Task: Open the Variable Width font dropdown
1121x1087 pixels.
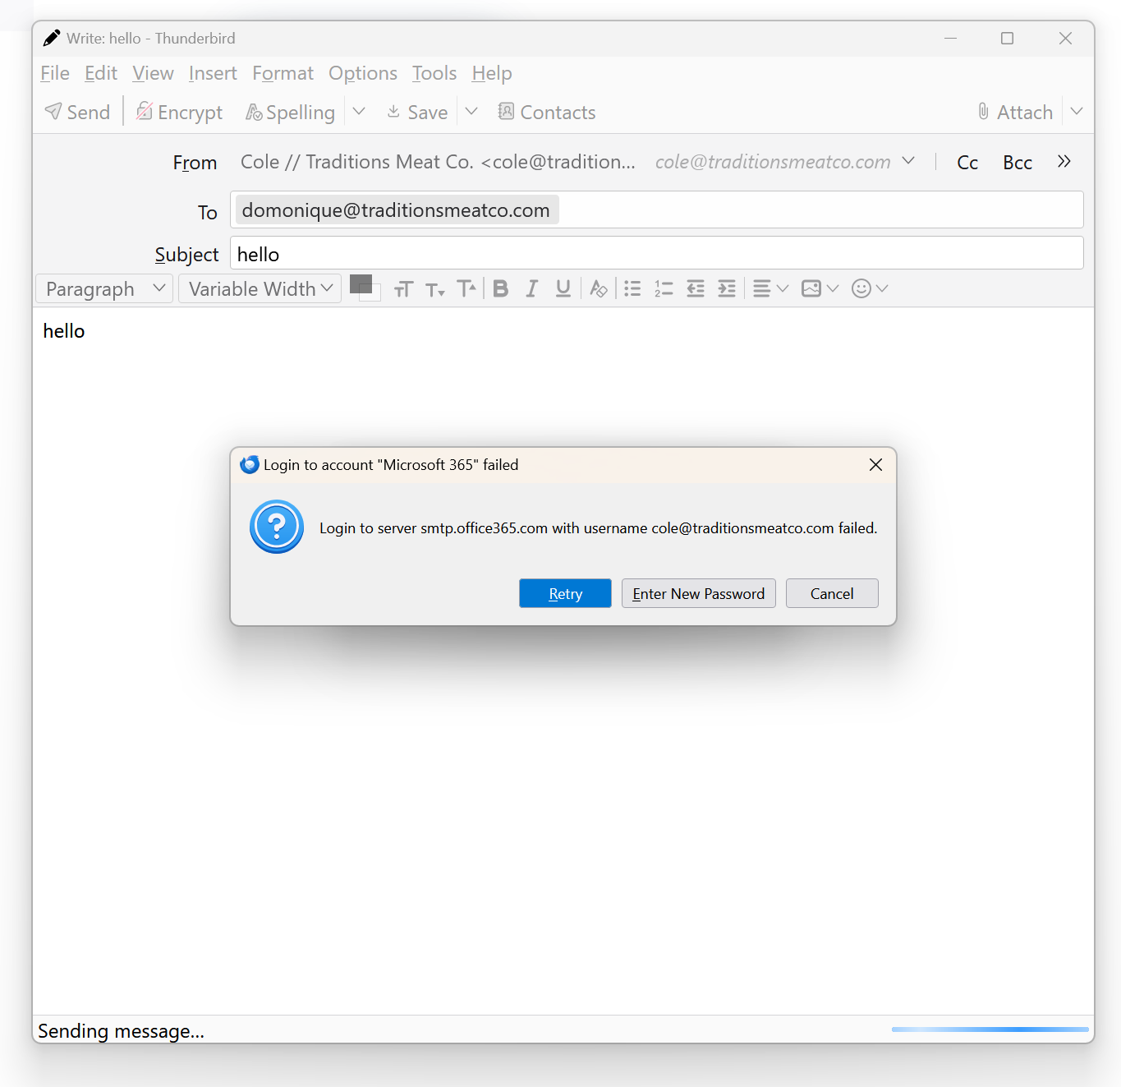Action: (260, 288)
